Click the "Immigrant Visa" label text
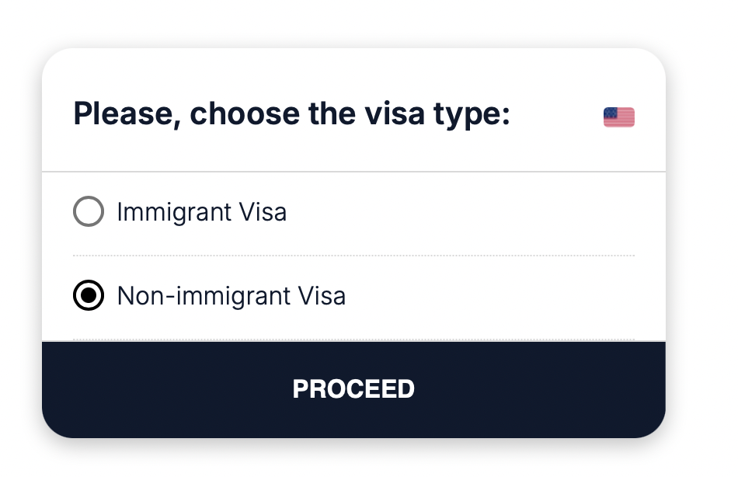Viewport: 738px width, 477px height. click(x=201, y=212)
